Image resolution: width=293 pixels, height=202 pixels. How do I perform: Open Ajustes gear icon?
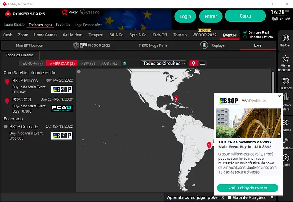click(285, 123)
